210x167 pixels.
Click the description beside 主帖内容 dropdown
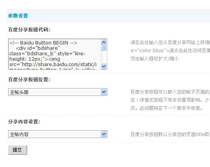(170, 135)
